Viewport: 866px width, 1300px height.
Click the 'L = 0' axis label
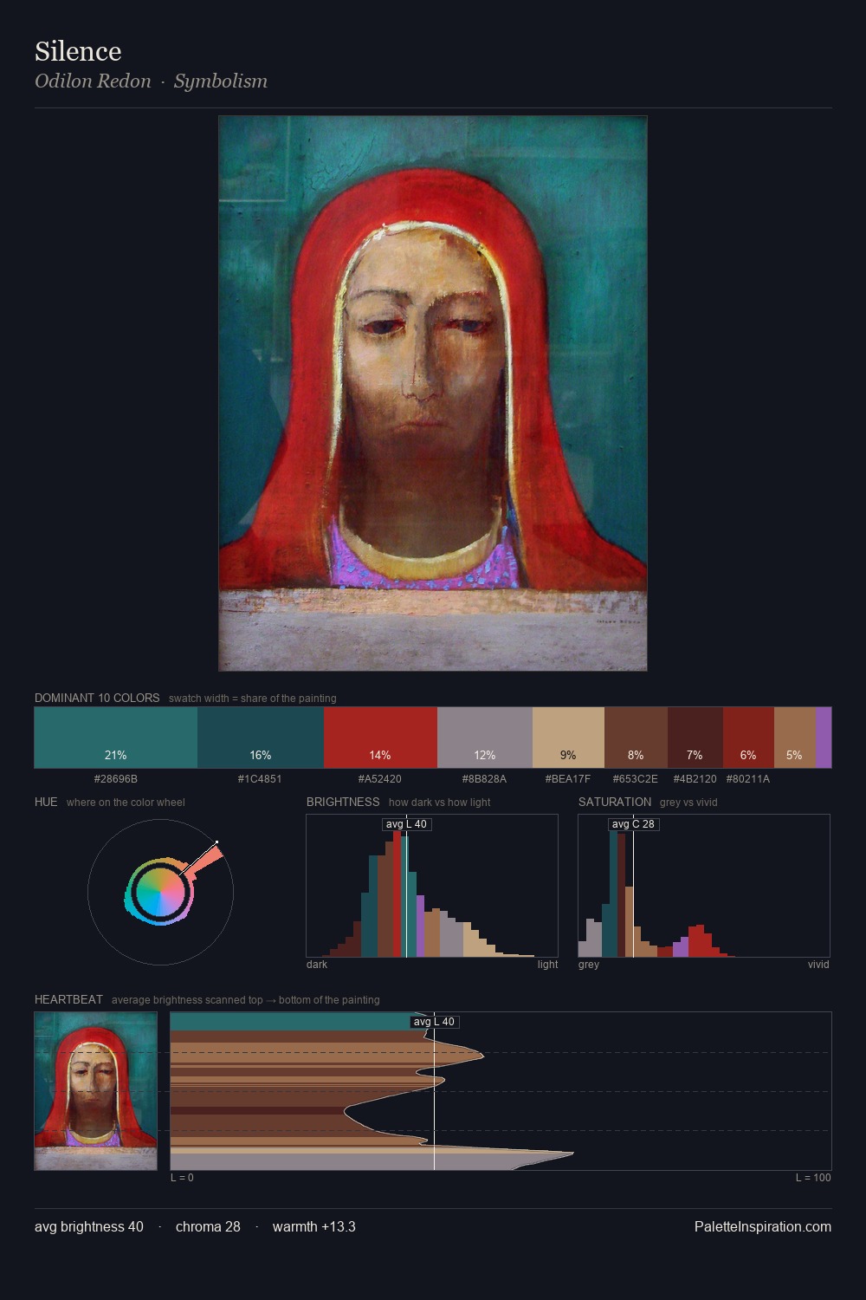(182, 1178)
